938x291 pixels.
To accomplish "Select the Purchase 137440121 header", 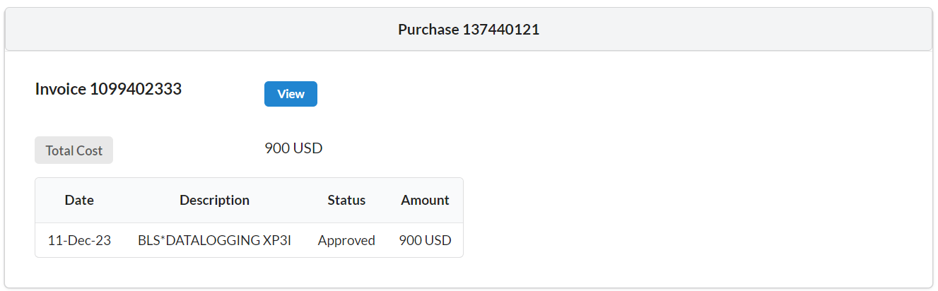I will [469, 30].
